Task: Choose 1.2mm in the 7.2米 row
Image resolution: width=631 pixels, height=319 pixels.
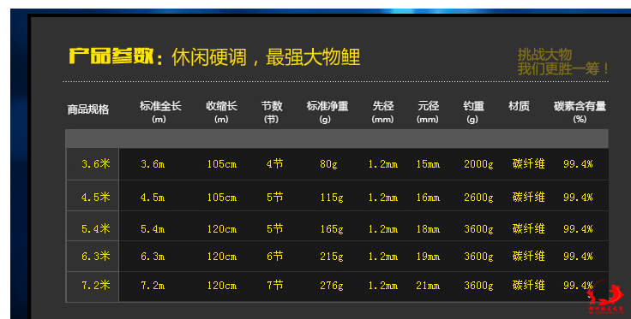Action: coord(383,286)
